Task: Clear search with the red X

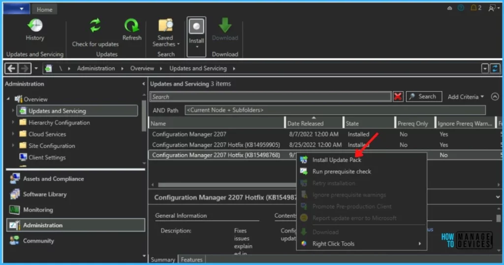Action: pyautogui.click(x=398, y=97)
